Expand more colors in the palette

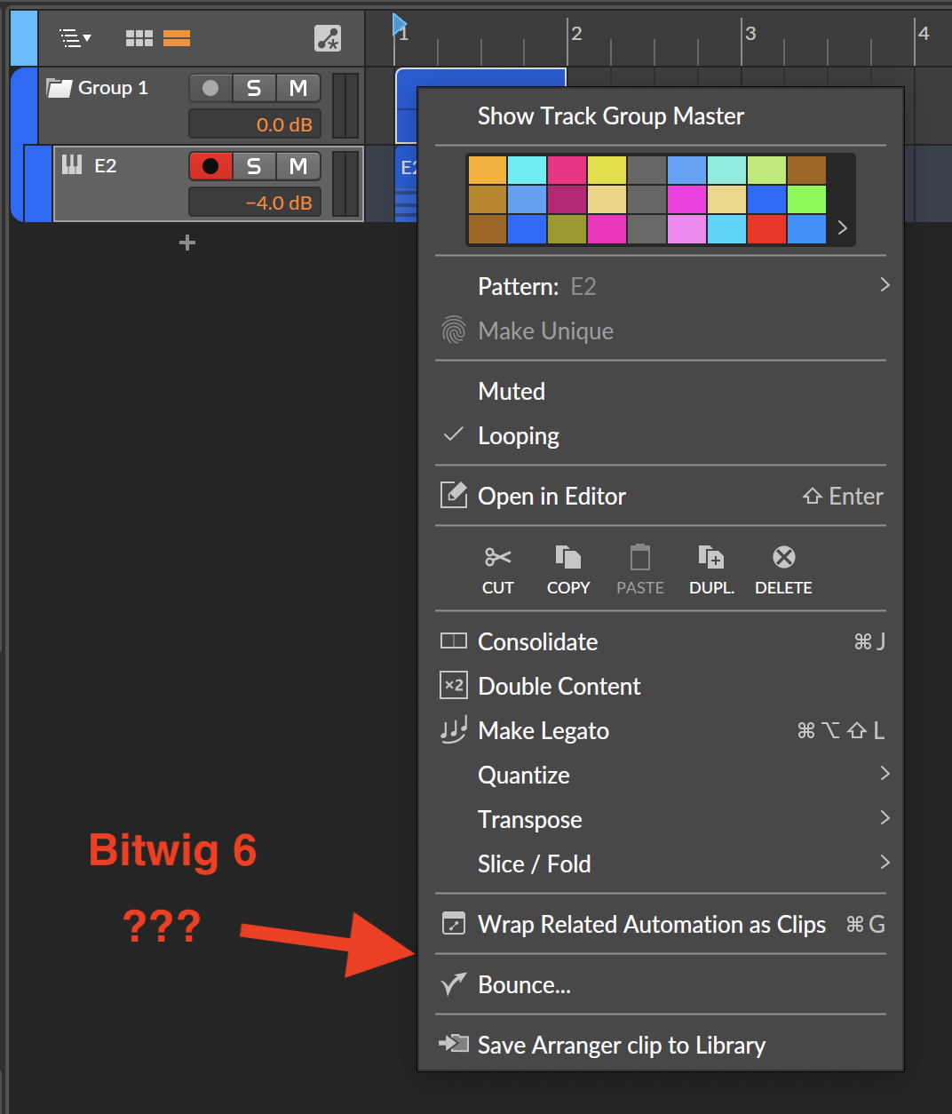coord(842,228)
